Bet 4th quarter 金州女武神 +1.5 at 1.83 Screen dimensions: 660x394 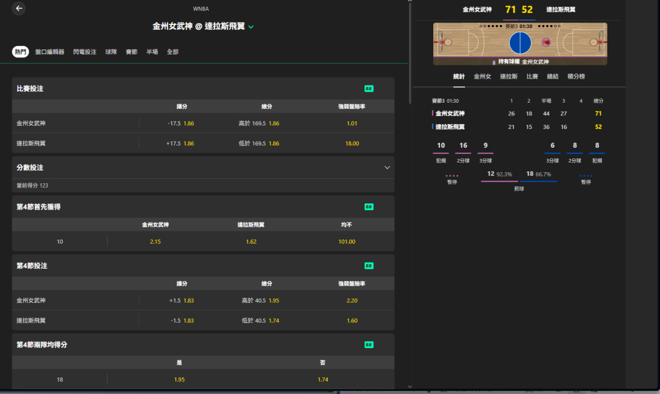[x=182, y=301]
